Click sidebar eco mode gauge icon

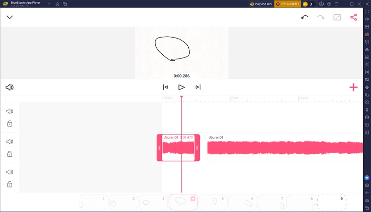click(367, 125)
